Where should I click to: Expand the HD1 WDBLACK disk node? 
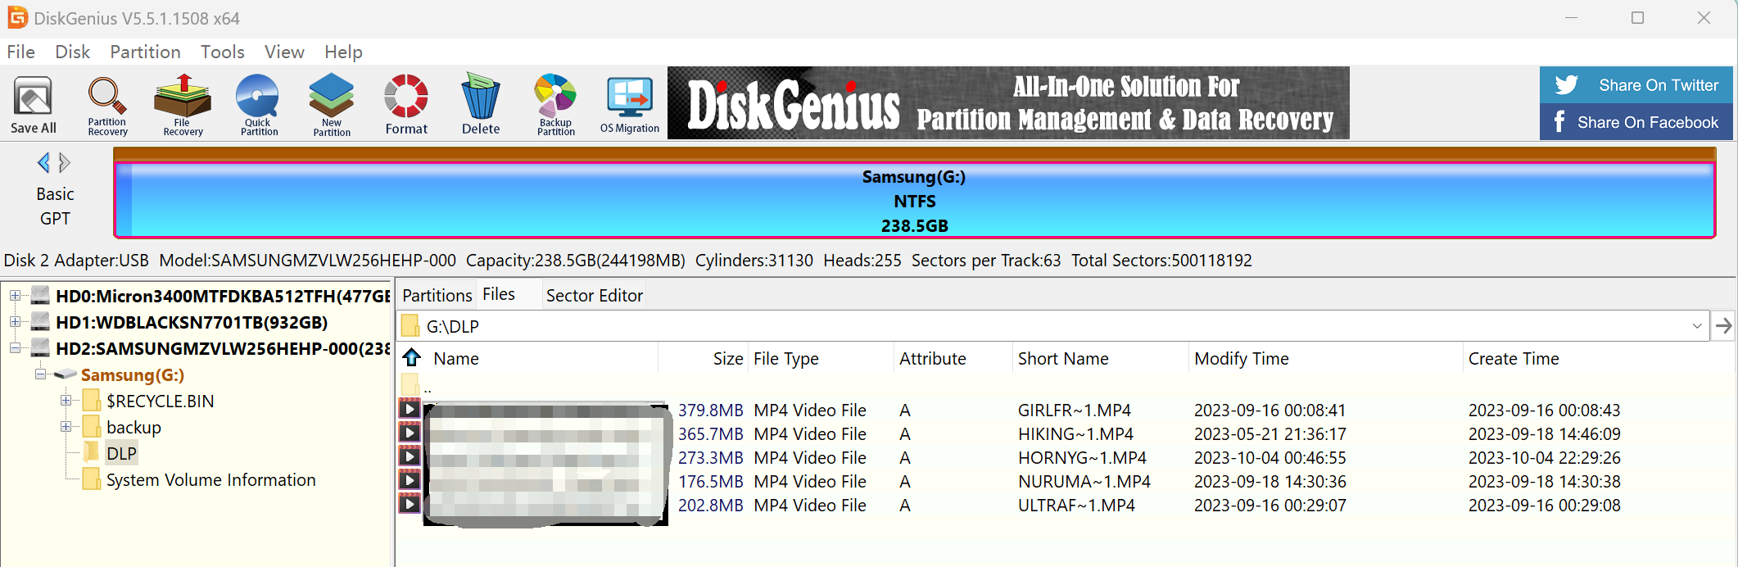pos(15,322)
